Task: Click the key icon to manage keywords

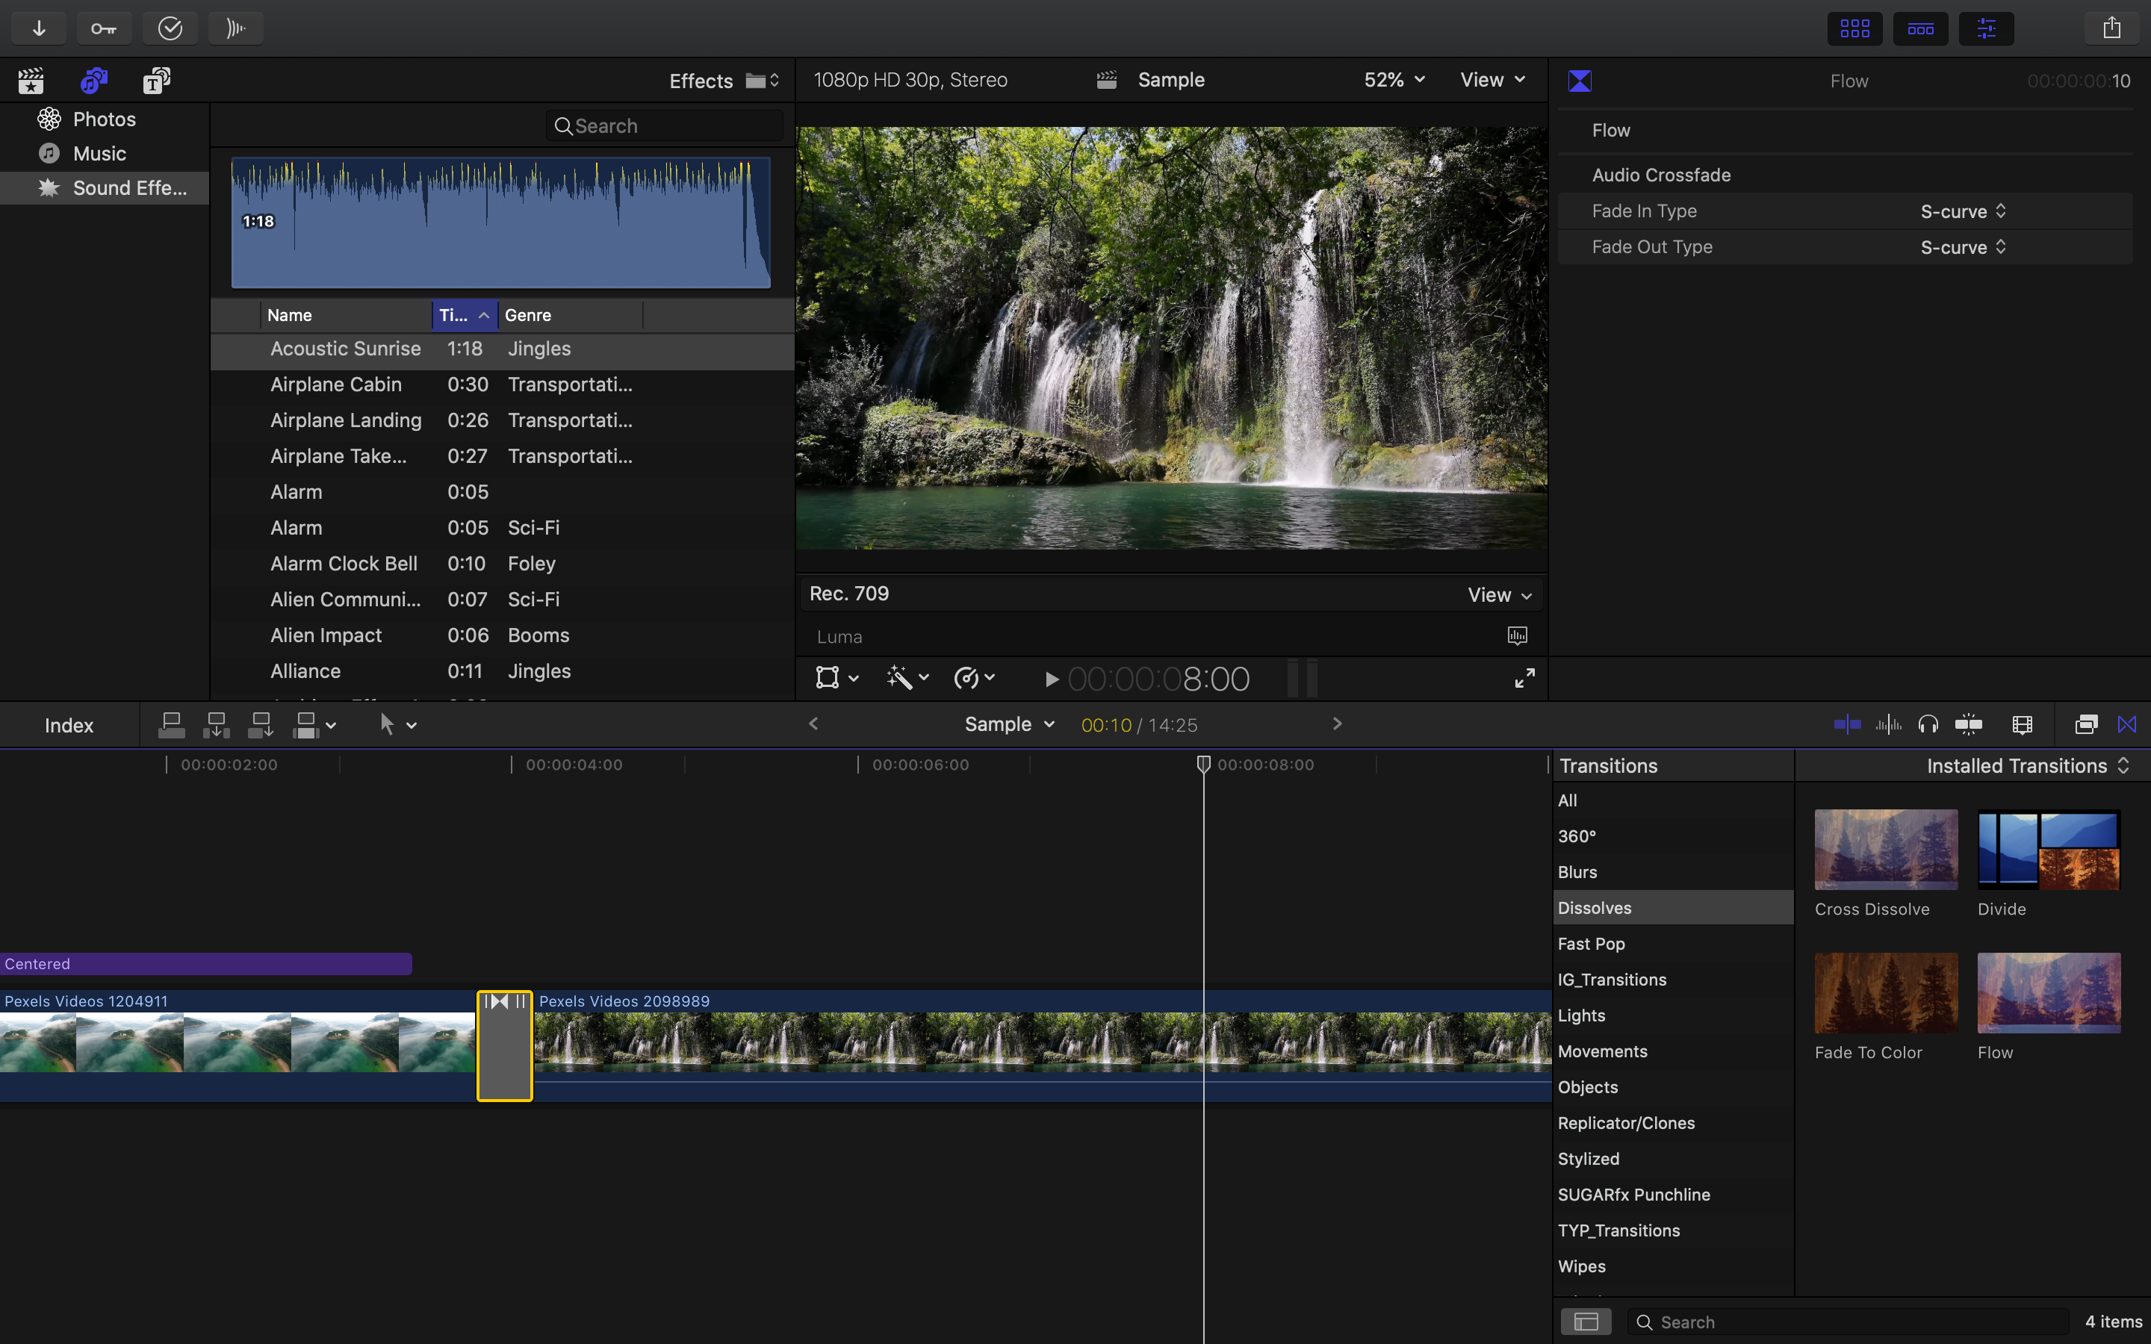Action: pos(104,28)
